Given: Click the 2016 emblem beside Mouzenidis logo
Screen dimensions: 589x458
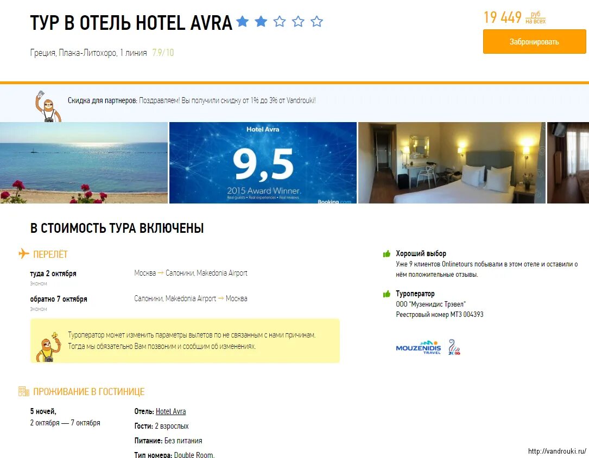Looking at the screenshot, I should [x=454, y=347].
